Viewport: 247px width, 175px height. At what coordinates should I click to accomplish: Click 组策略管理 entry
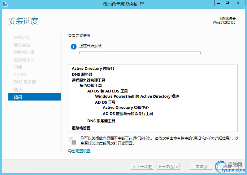point(81,128)
